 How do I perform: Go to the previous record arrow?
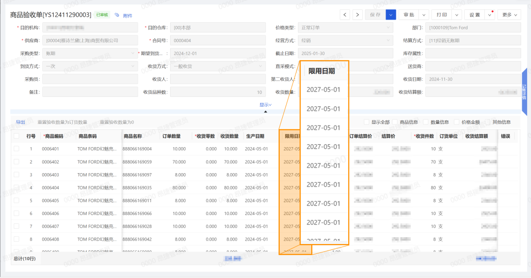pos(345,15)
